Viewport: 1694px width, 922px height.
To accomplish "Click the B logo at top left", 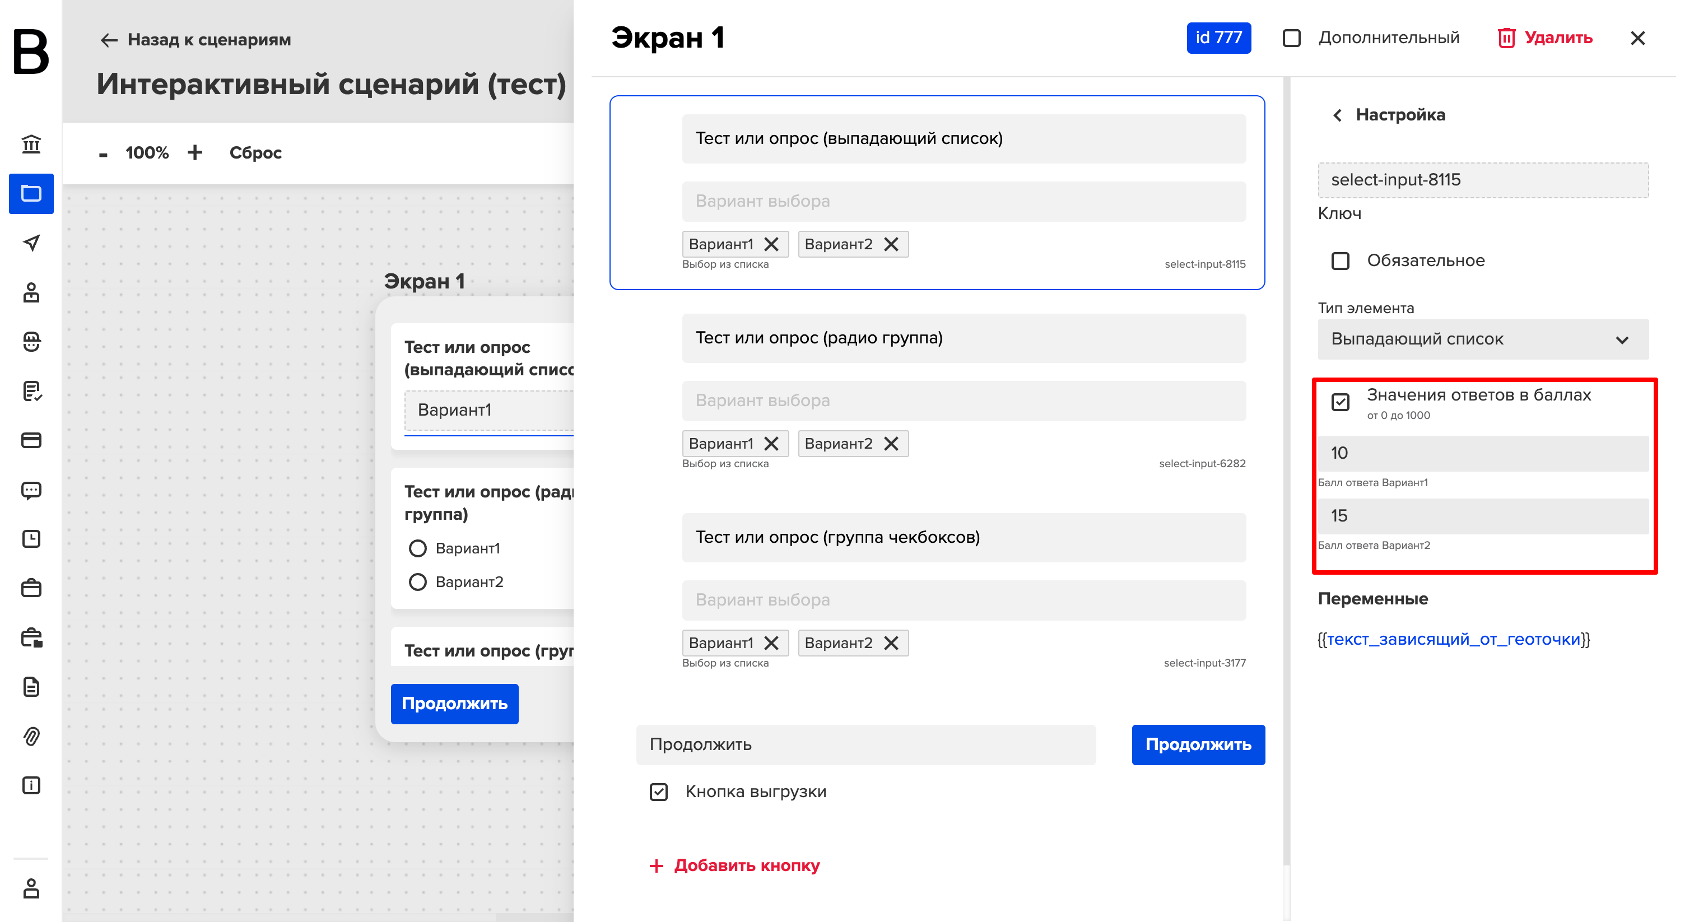I will click(30, 52).
